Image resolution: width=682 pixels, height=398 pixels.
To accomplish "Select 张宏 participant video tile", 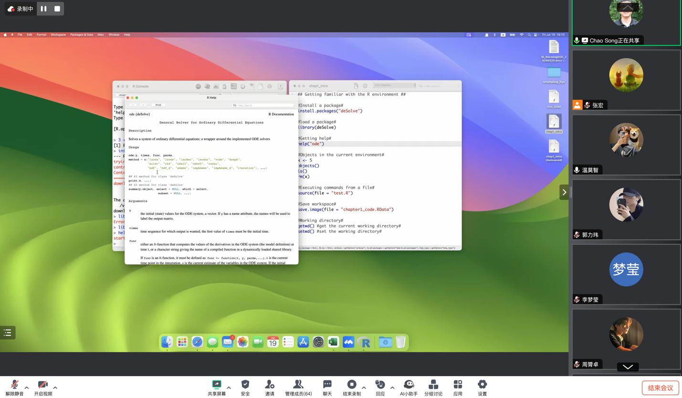I will point(626,80).
